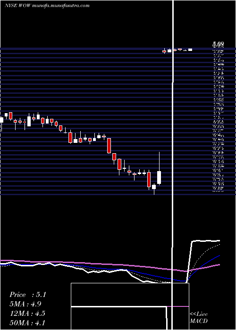Click the '<<Live MACD' label

(x=199, y=318)
